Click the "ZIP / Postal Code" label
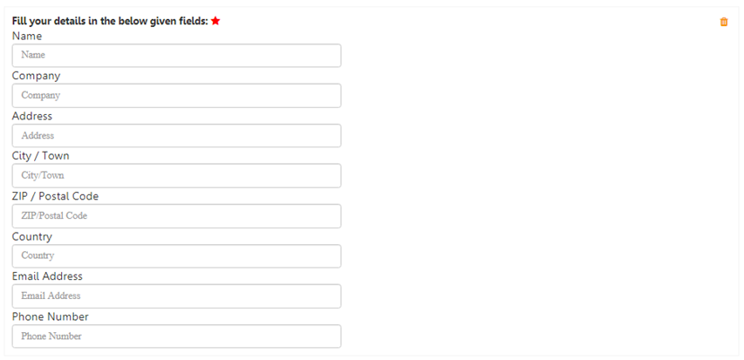Viewport: 744px width, 360px height. (x=55, y=196)
